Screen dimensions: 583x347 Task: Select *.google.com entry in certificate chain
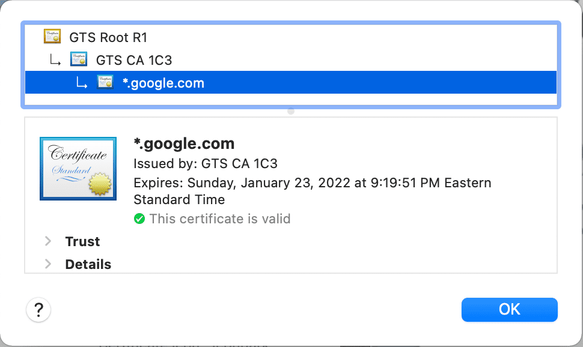(291, 82)
